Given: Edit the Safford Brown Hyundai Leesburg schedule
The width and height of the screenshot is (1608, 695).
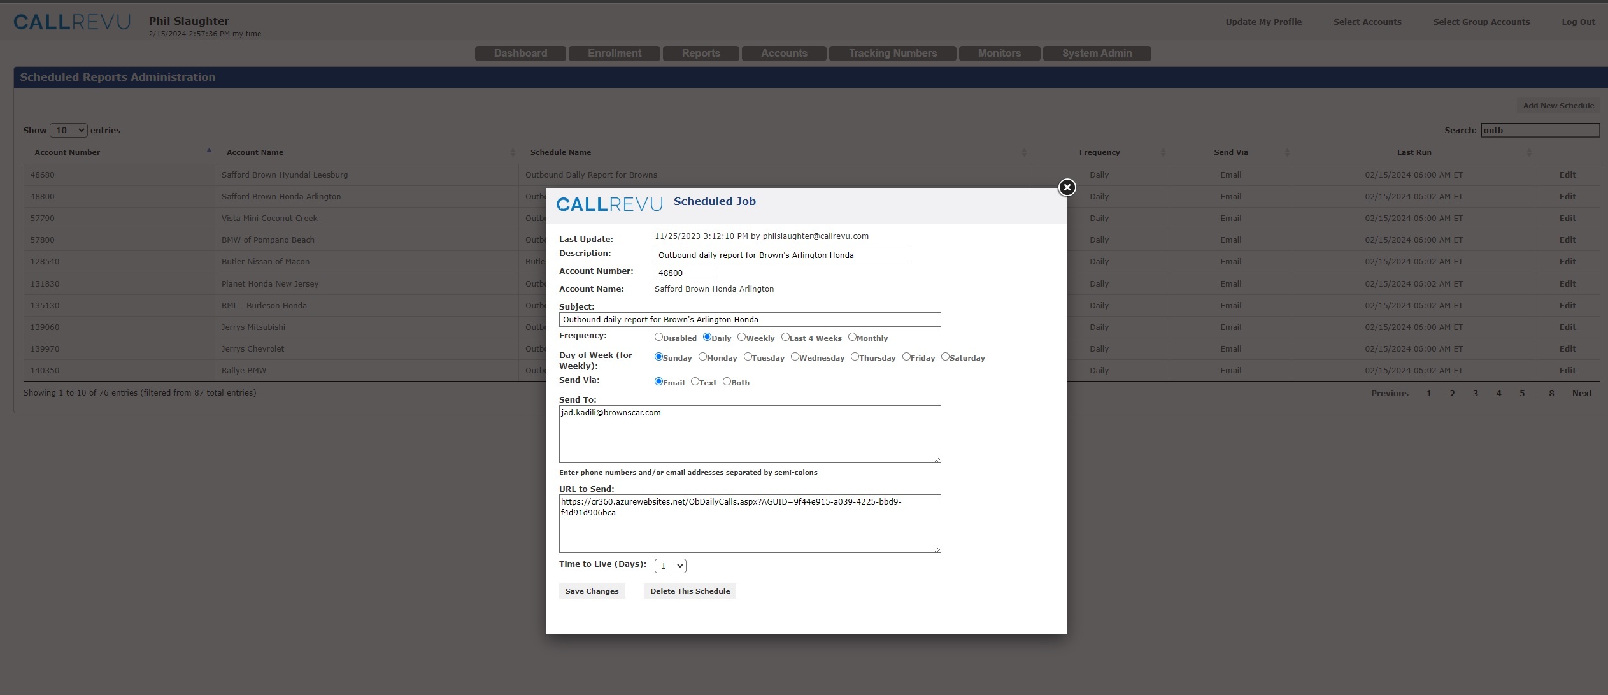Looking at the screenshot, I should [x=1567, y=175].
